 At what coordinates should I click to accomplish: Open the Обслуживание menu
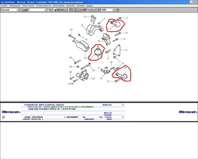pyautogui.click(x=58, y=6)
